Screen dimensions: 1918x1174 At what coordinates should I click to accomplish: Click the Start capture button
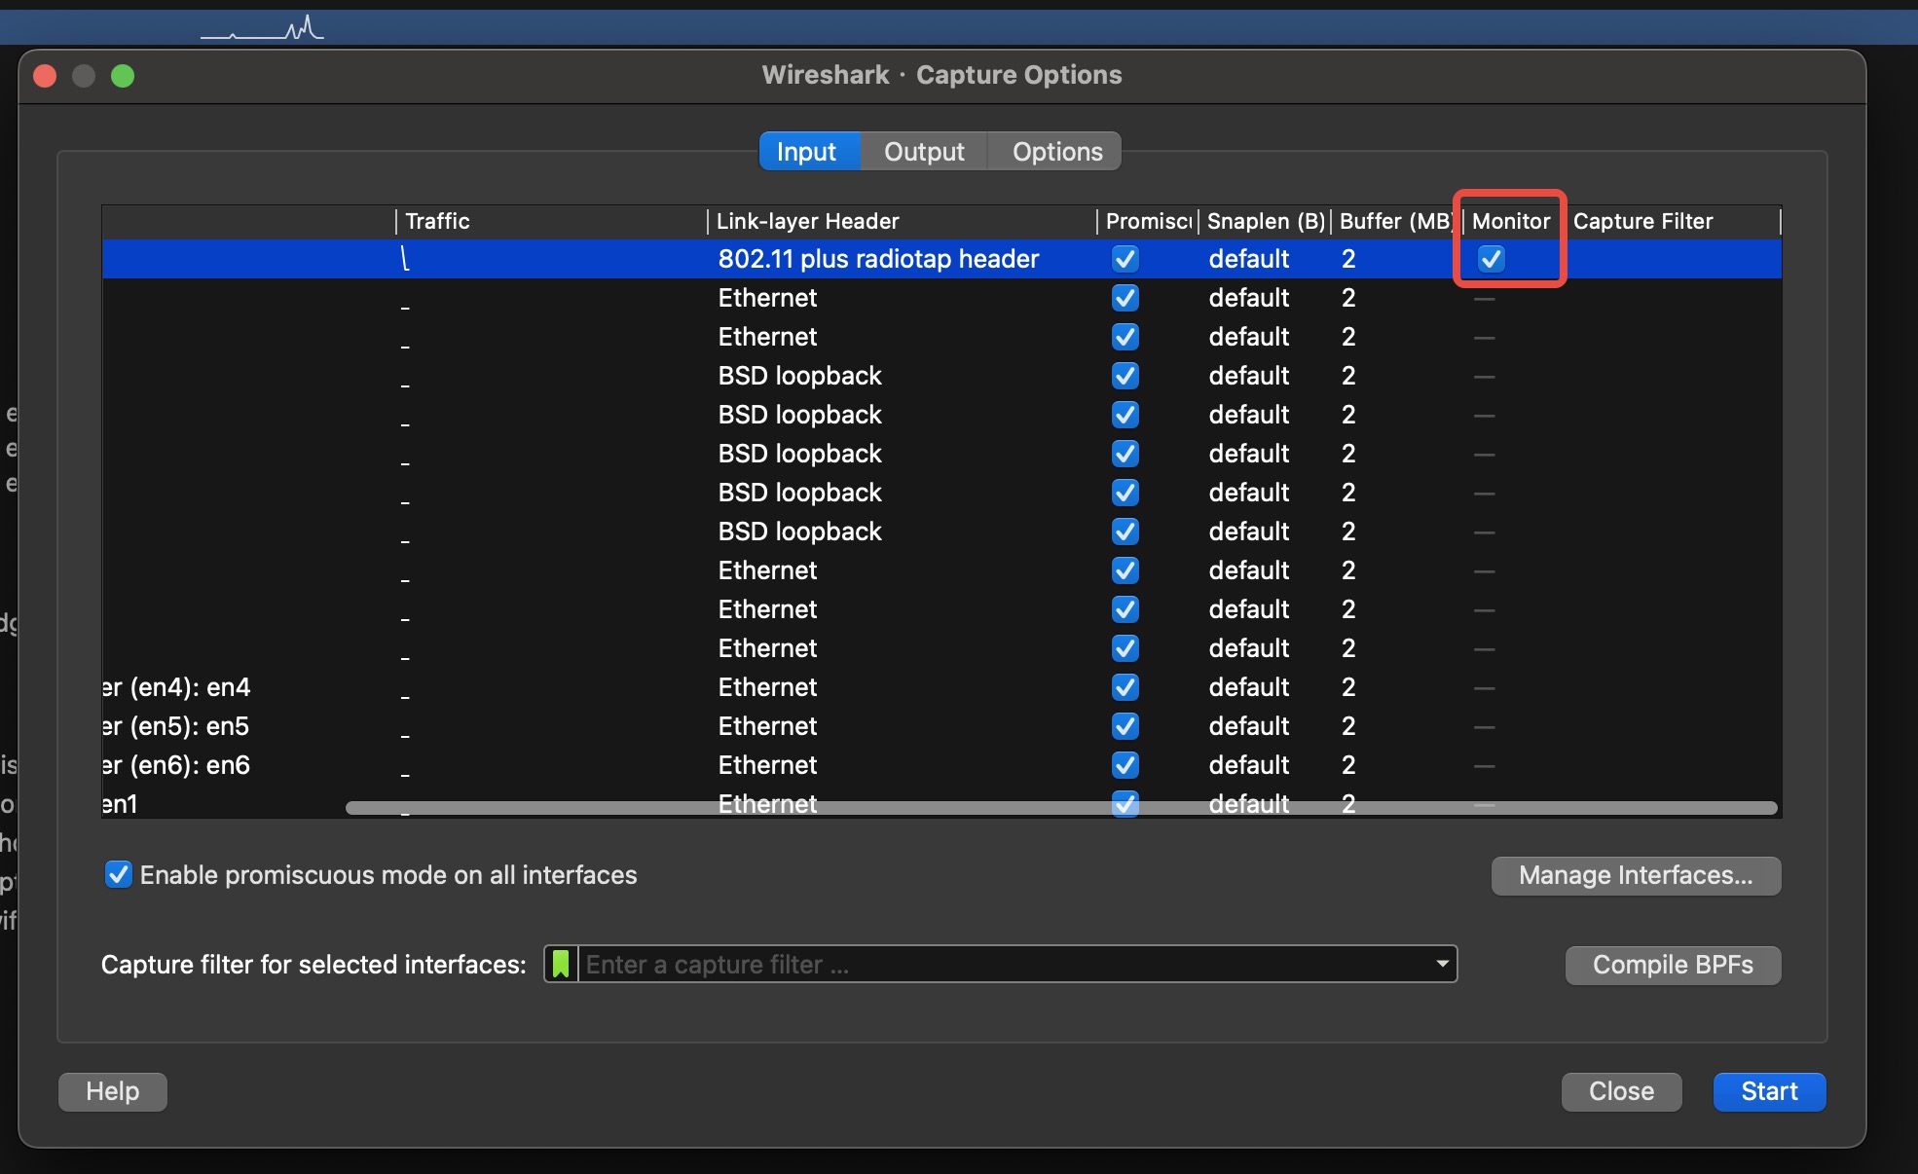coord(1768,1091)
